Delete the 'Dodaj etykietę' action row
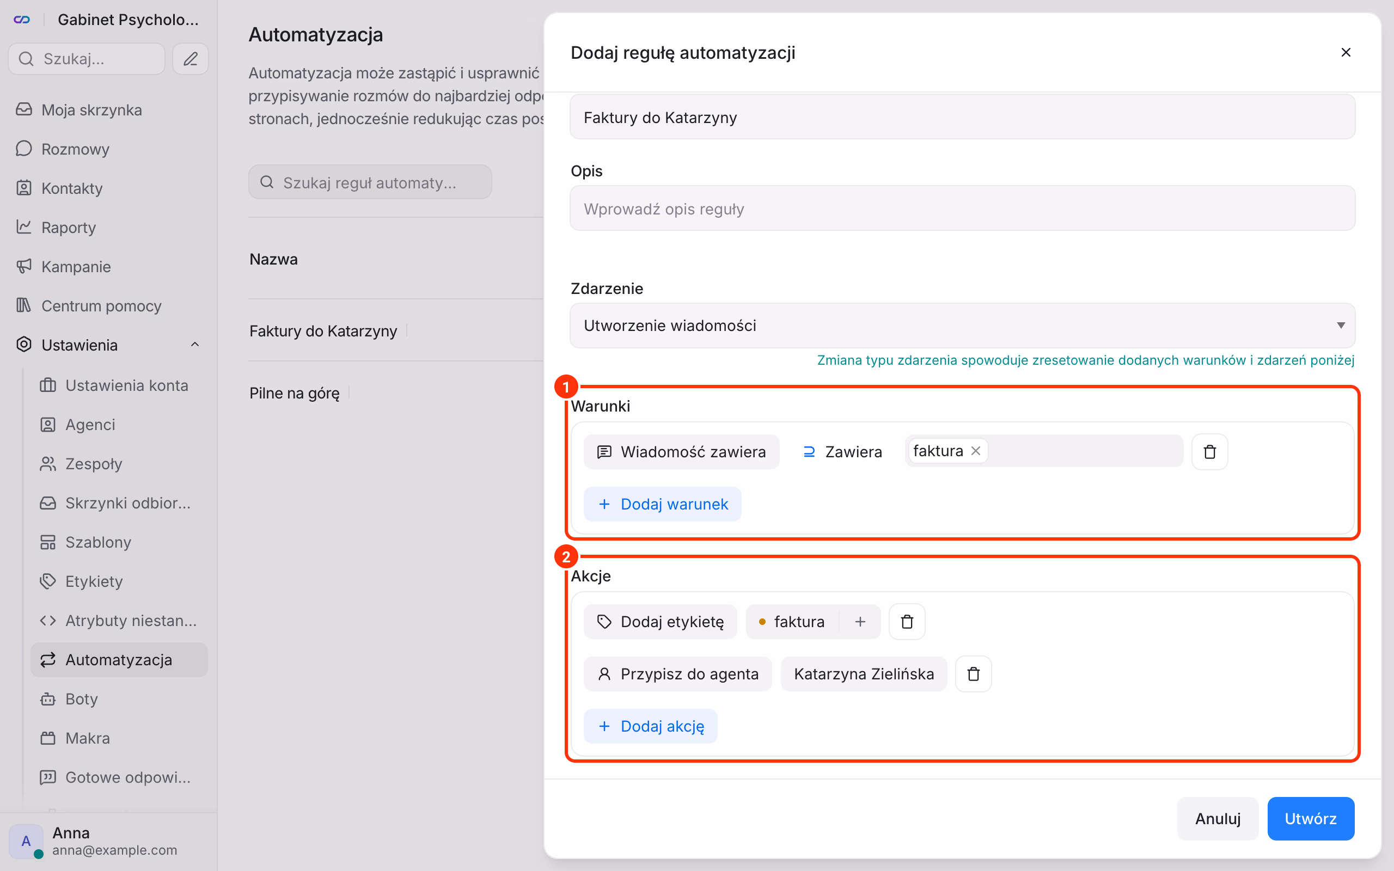This screenshot has height=871, width=1394. (907, 622)
